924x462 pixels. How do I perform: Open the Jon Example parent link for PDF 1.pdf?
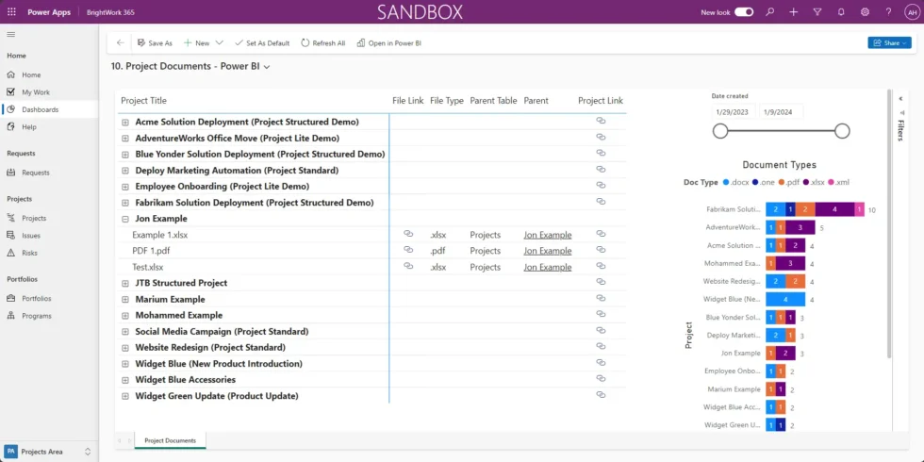click(x=548, y=251)
